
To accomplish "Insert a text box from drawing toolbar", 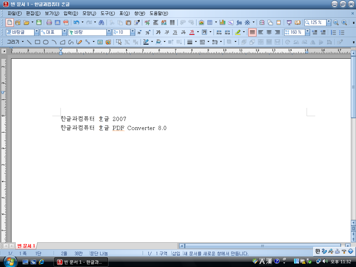I will [100, 42].
